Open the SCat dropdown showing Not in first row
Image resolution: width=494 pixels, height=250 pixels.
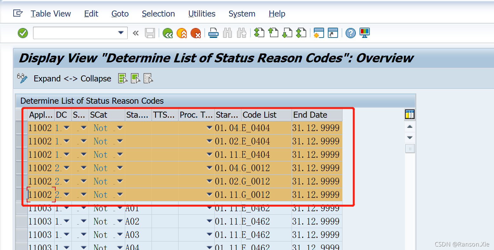[x=119, y=128]
